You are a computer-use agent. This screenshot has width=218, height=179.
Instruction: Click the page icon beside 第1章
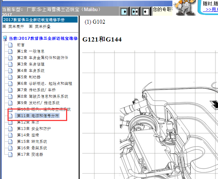pyautogui.click(x=10, y=52)
